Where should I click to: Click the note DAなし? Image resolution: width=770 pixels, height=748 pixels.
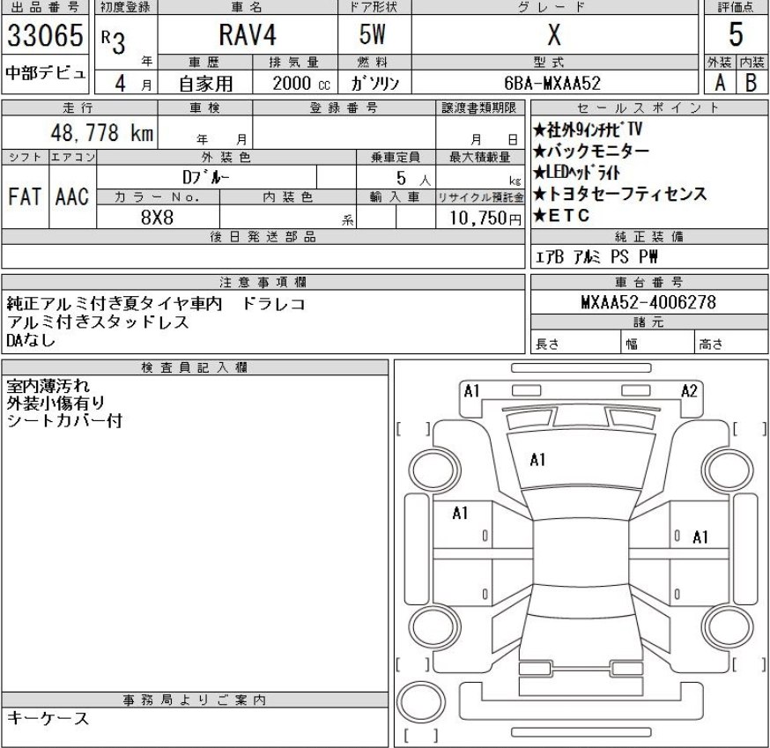pos(31,340)
